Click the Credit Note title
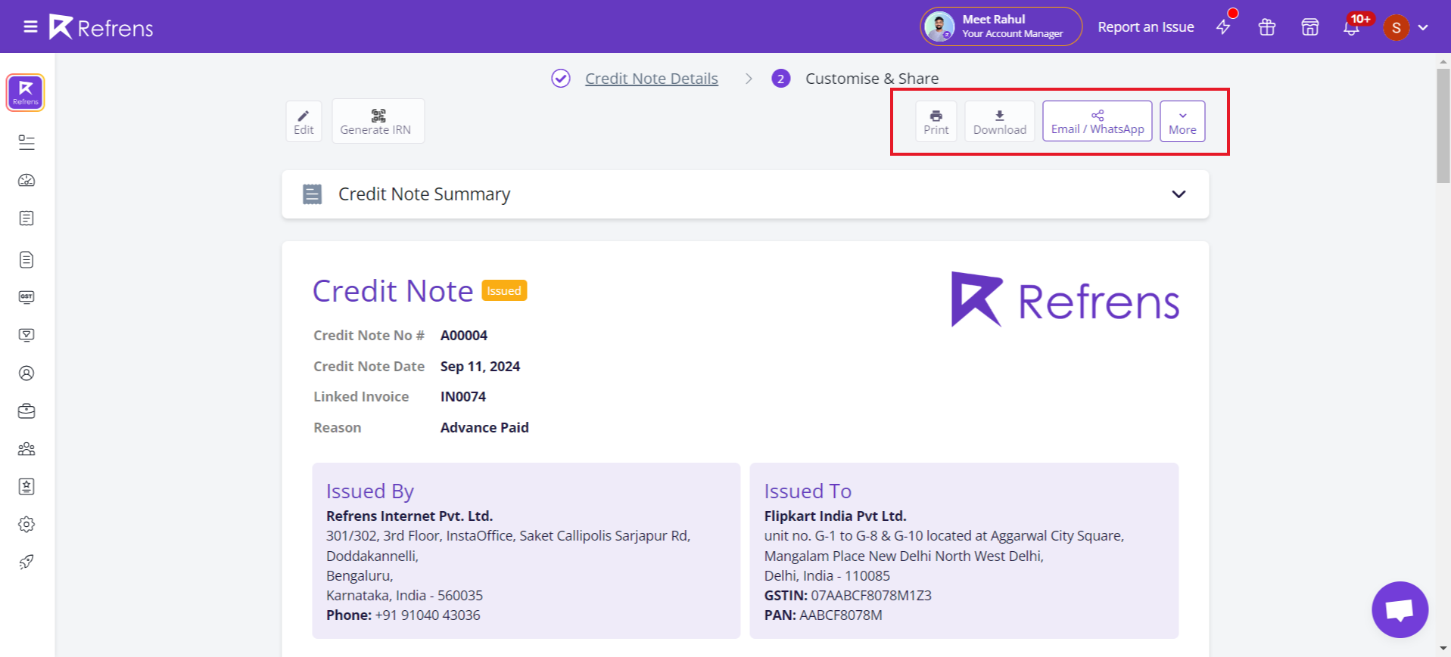The width and height of the screenshot is (1451, 657). point(393,291)
